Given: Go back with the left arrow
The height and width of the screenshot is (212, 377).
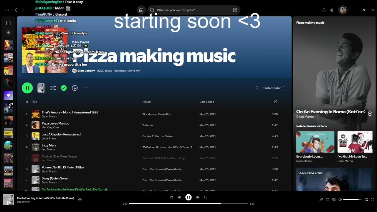Looking at the screenshot, I should [x=16, y=10].
